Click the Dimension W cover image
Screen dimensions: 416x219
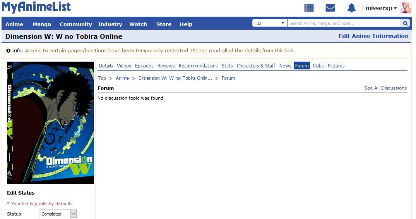click(50, 122)
